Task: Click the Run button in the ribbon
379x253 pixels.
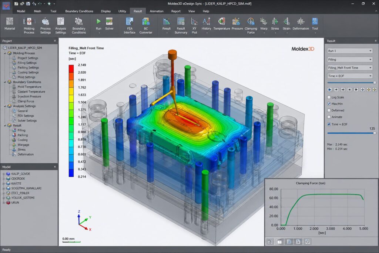Action: pos(98,25)
